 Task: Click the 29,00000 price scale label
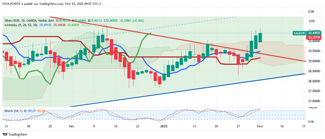[x=315, y=61]
